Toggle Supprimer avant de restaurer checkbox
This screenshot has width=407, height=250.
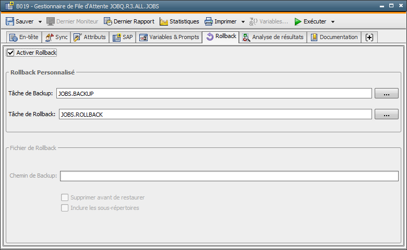coord(65,197)
